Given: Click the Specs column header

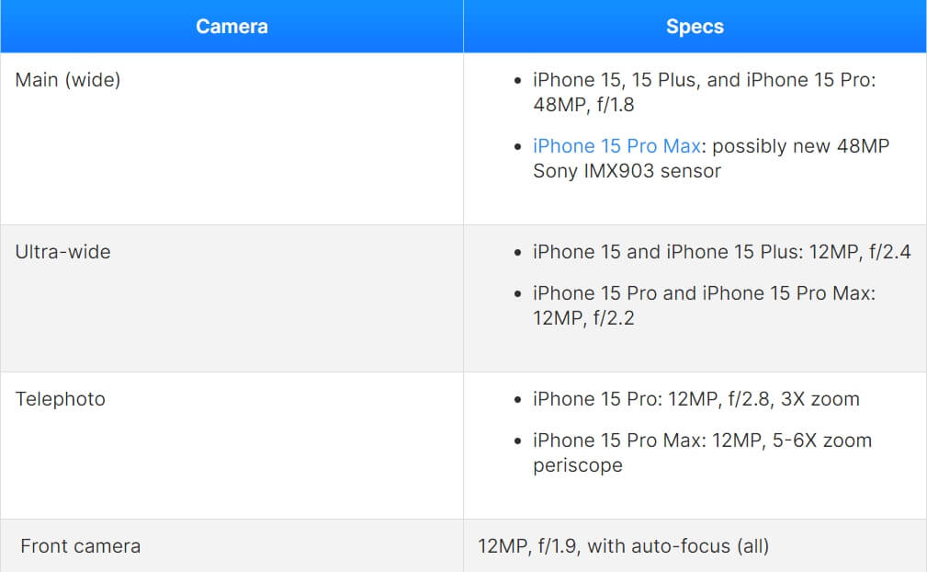Looking at the screenshot, I should pyautogui.click(x=695, y=27).
